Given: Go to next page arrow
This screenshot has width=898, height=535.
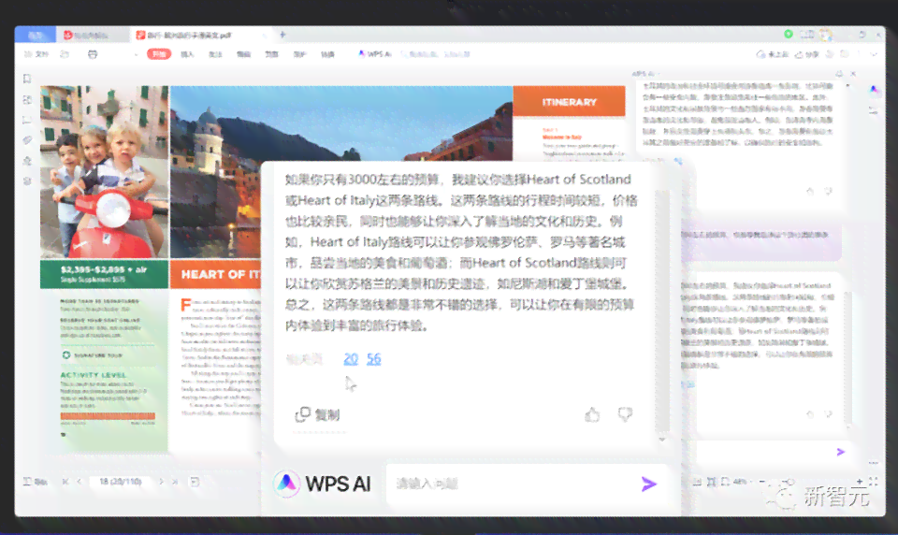Looking at the screenshot, I should [x=161, y=482].
